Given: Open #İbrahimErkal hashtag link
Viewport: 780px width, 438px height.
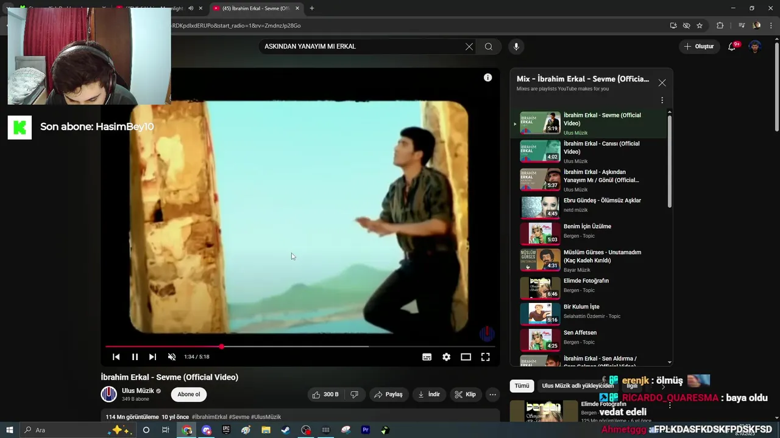Looking at the screenshot, I should click(209, 417).
